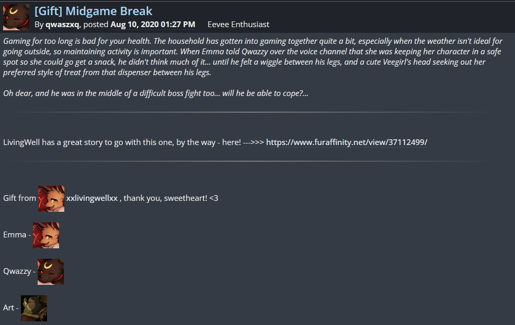Screen dimensions: 515x325
Task: Open the qwaszxq author profile link
Action: (x=62, y=25)
